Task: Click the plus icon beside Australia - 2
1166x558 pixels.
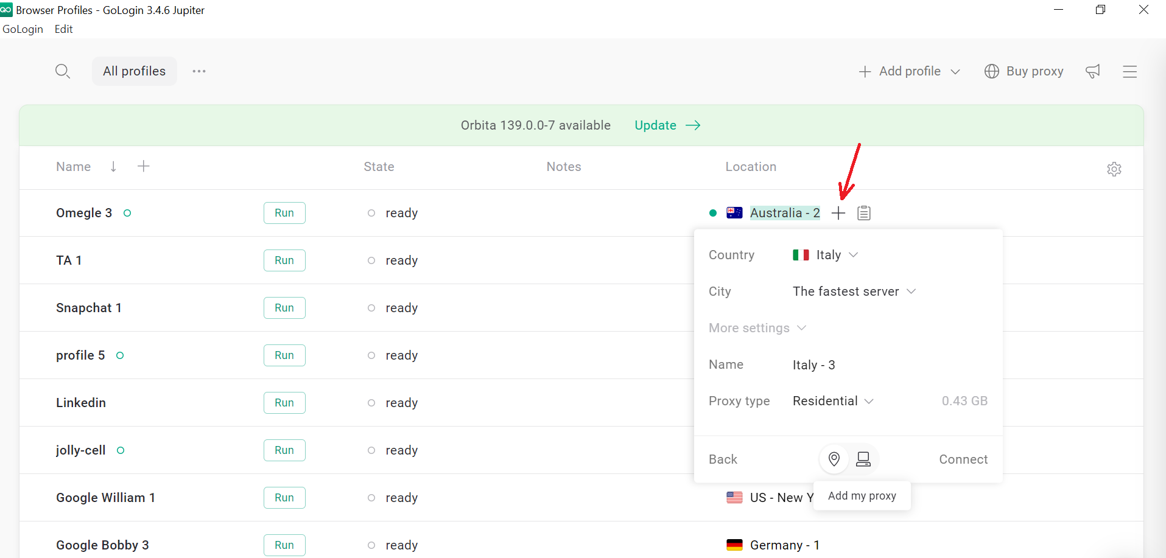Action: point(838,213)
